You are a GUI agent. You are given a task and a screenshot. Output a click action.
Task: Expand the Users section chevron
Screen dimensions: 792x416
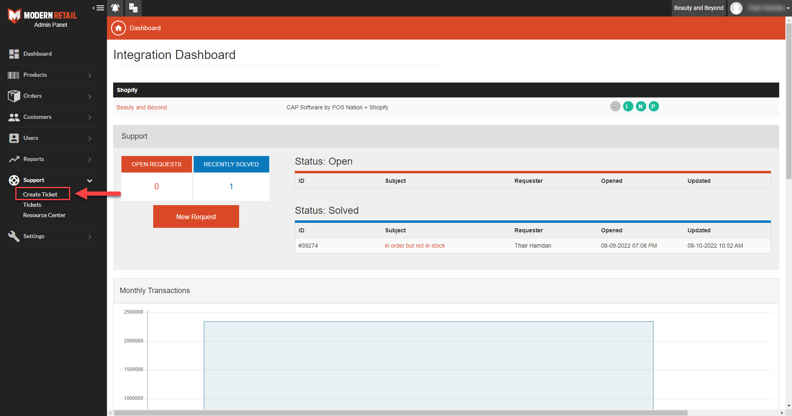89,138
